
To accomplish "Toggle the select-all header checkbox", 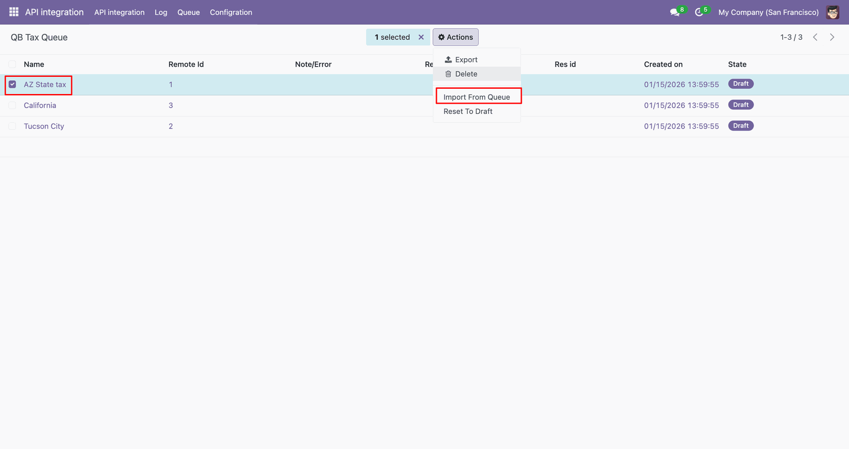I will click(x=12, y=64).
